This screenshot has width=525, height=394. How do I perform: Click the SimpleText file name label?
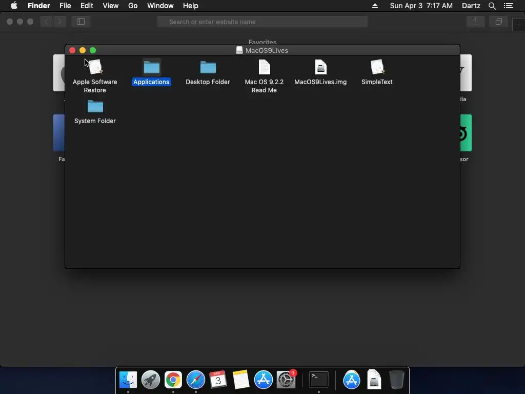tap(377, 82)
